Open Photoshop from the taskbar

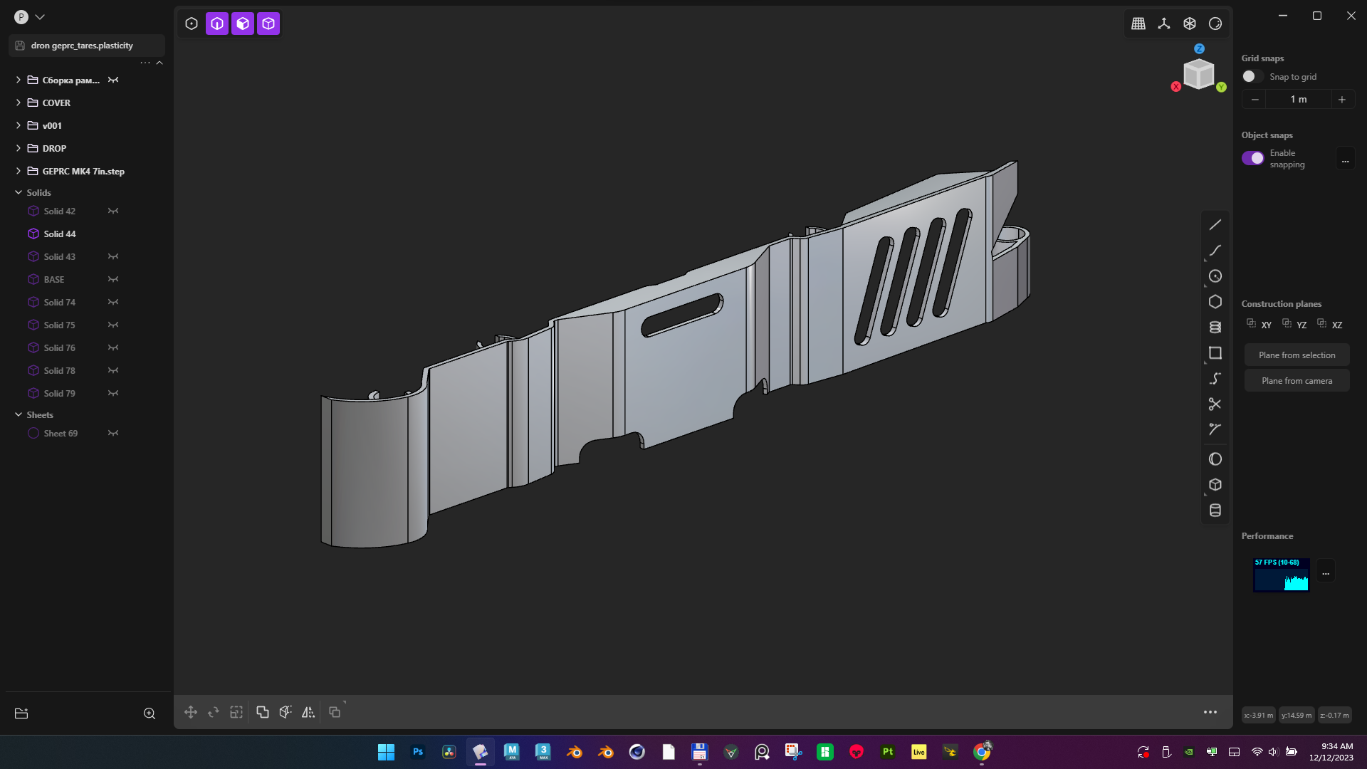[x=417, y=752]
